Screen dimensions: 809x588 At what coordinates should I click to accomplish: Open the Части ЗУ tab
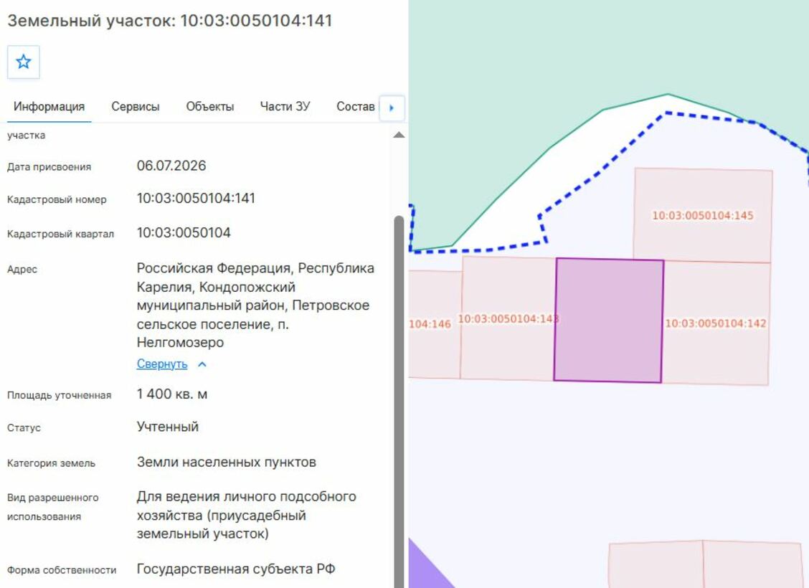coord(285,106)
